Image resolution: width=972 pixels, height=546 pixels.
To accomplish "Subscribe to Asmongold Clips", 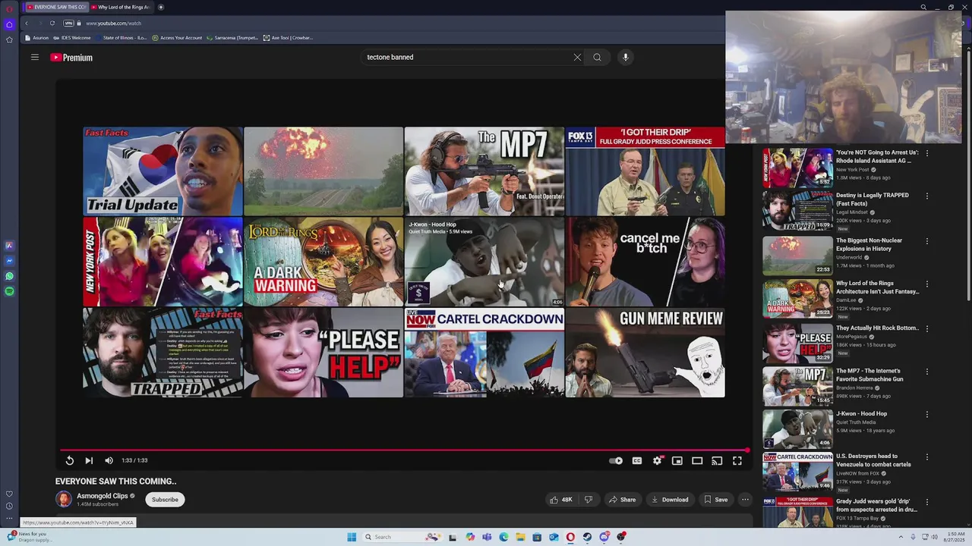I will coord(165,500).
